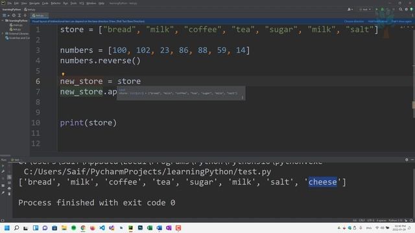Select test.py in the project tree
This screenshot has width=415, height=233.
click(x=16, y=29)
